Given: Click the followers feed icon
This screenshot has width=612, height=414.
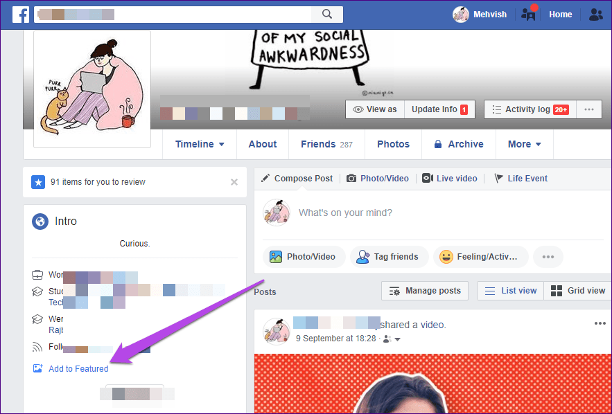Looking at the screenshot, I should click(x=37, y=347).
